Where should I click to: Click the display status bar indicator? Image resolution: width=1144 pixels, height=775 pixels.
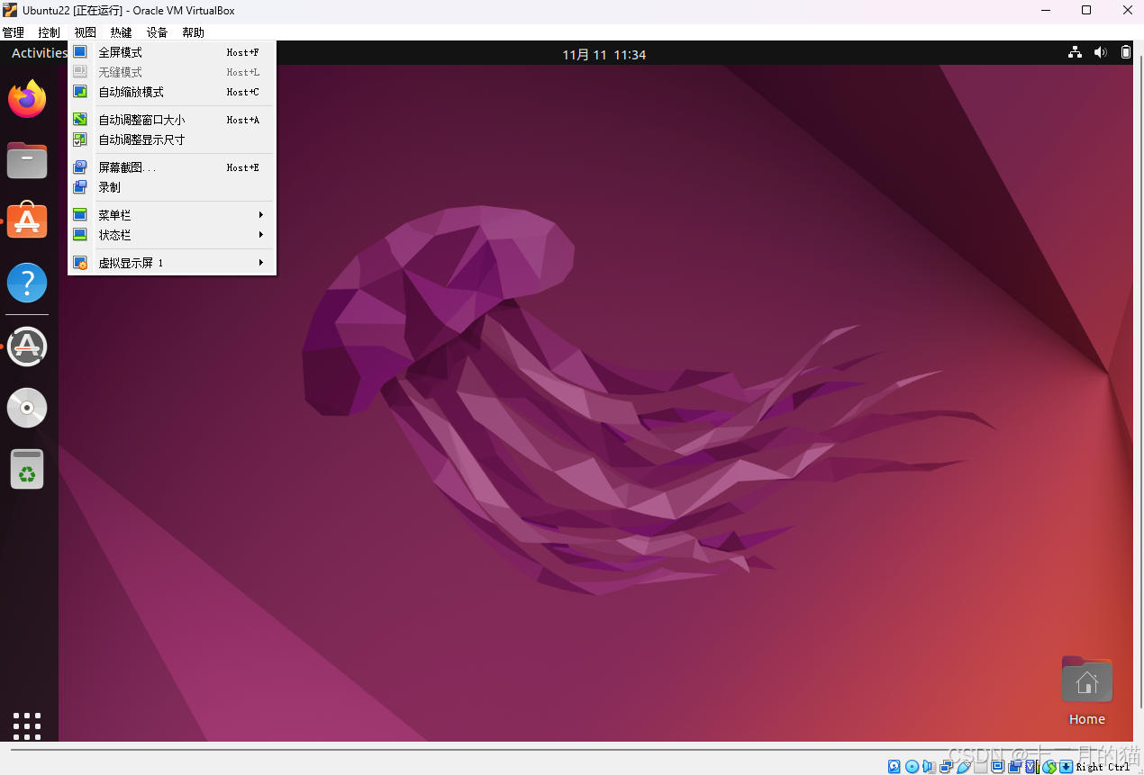[997, 766]
